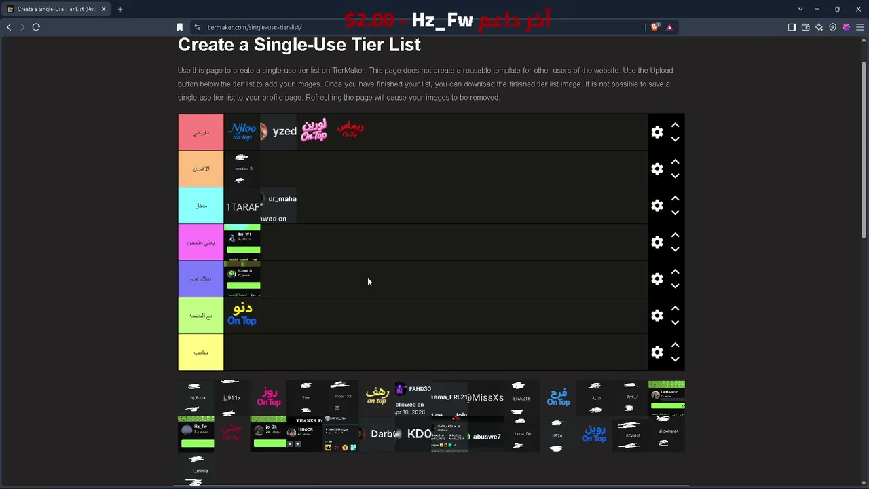Reload the TierMaker page
The height and width of the screenshot is (489, 869).
tap(36, 27)
